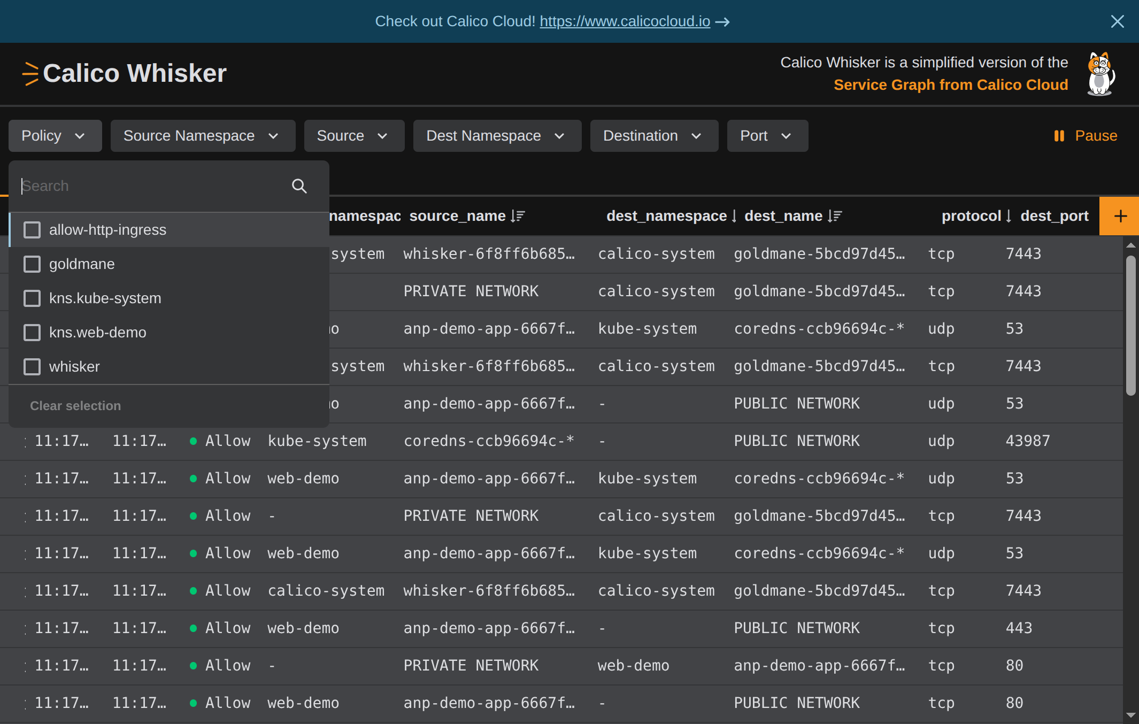Viewport: 1139px width, 724px height.
Task: Collapse the Policy filter dropdown
Action: pos(55,136)
